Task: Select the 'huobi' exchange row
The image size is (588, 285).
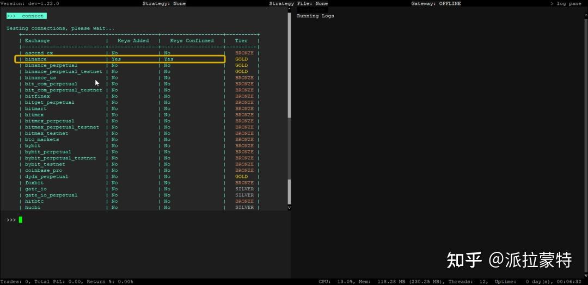Action: (x=139, y=207)
